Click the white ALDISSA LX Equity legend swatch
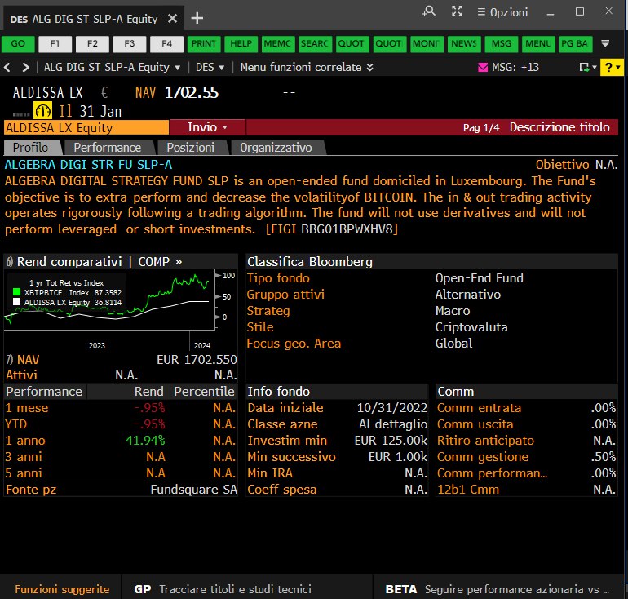Viewport: 628px width, 599px height. click(17, 302)
